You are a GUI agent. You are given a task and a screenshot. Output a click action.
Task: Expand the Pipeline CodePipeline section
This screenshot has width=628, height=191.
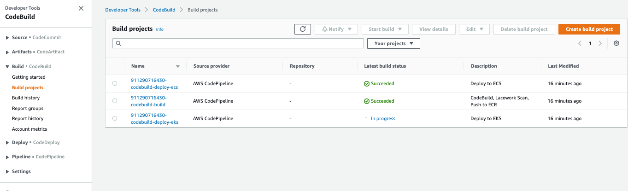[x=8, y=157]
